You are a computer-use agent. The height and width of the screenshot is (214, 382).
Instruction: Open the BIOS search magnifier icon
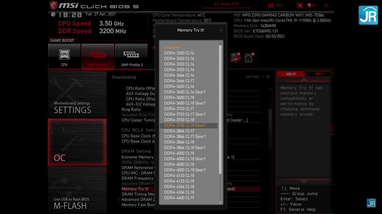300,5
